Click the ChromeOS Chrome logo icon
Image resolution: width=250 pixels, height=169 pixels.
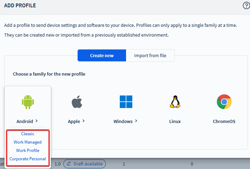224,102
